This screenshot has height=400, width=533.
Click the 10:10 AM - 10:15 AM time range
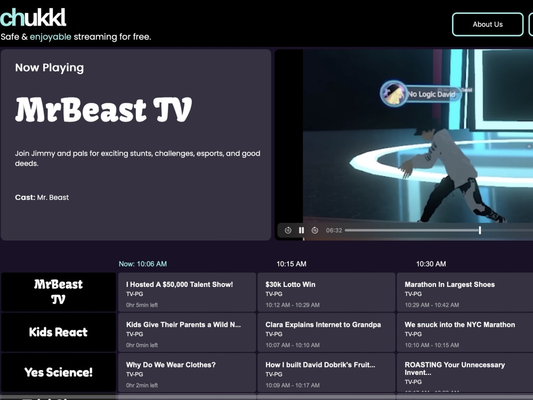point(432,345)
